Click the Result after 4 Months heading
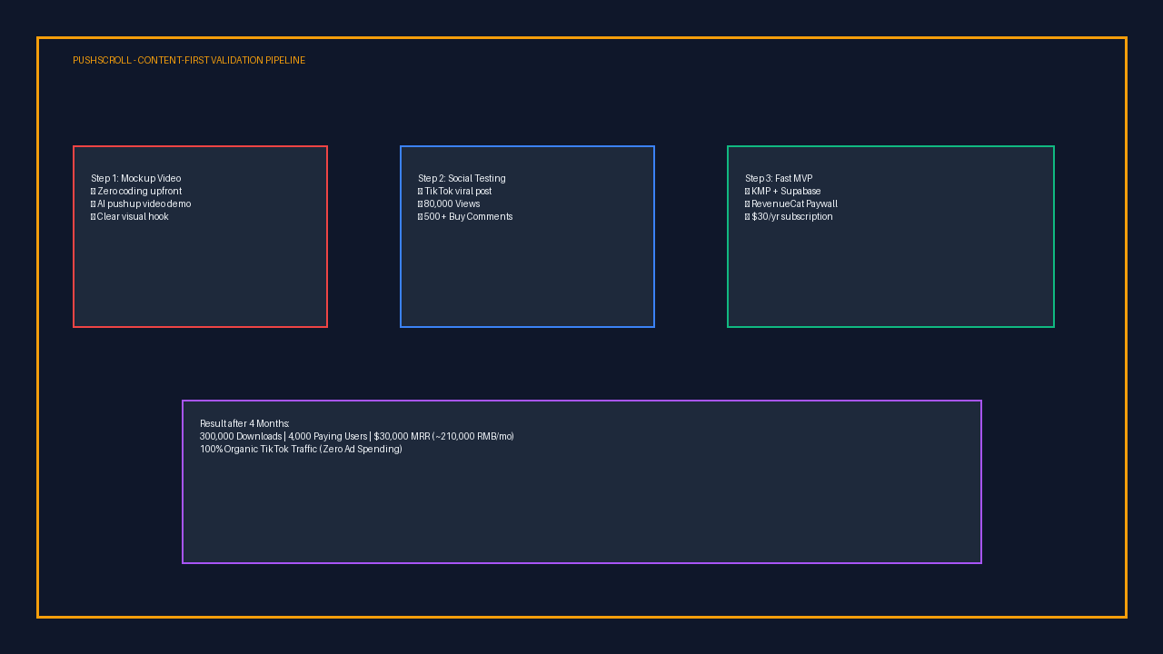Screen dimensions: 1163x654 [x=245, y=423]
